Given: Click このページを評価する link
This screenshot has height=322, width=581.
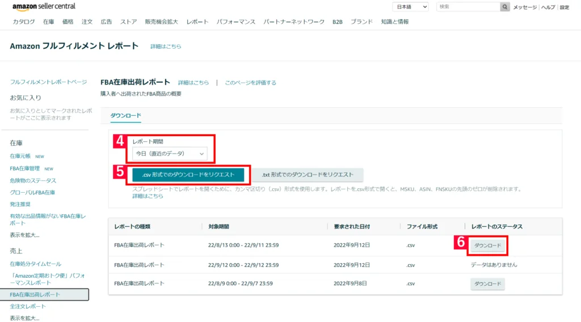Looking at the screenshot, I should click(x=250, y=83).
